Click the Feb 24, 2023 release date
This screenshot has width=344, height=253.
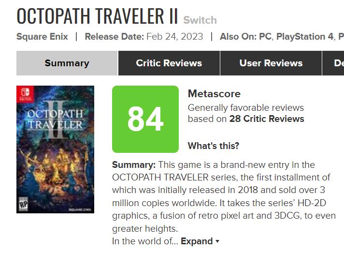pos(174,37)
